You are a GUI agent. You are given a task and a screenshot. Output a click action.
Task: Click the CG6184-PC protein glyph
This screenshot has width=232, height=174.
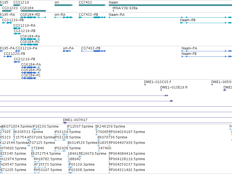click(29, 78)
